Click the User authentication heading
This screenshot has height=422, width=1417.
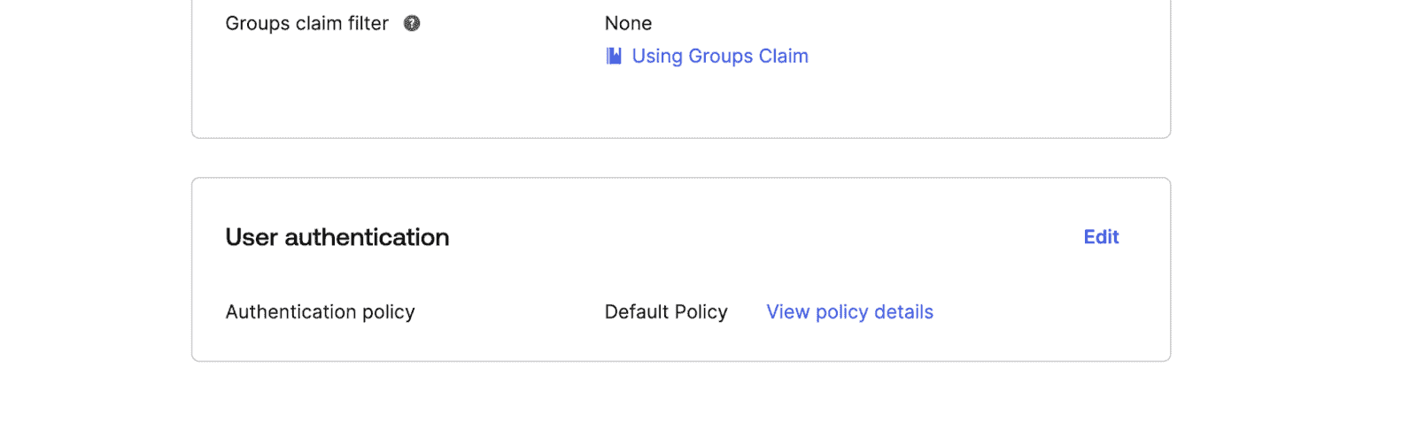[337, 237]
